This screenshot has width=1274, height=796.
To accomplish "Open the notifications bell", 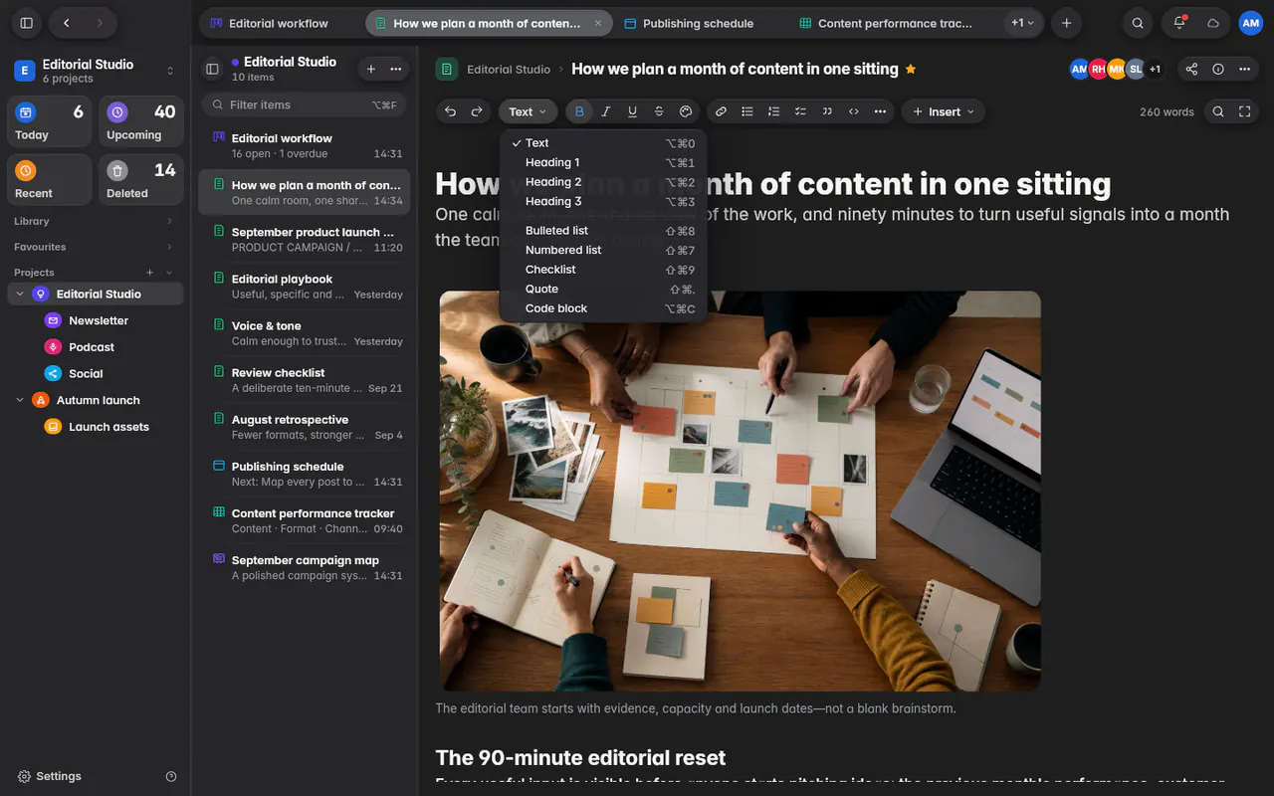I will [x=1179, y=23].
